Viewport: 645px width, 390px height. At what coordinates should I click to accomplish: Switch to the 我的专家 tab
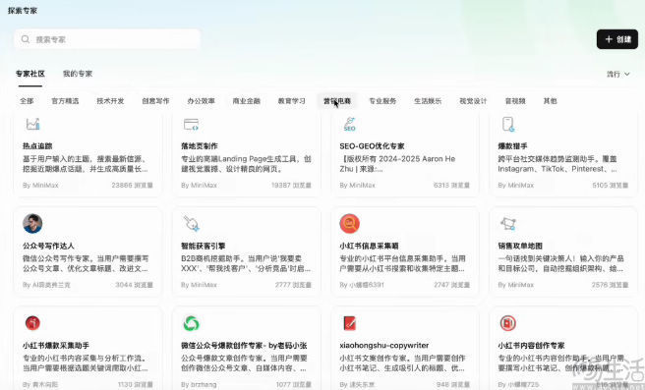(x=78, y=74)
